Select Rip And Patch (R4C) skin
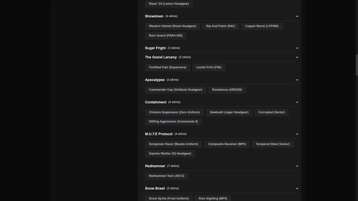This screenshot has width=358, height=201. pyautogui.click(x=220, y=26)
